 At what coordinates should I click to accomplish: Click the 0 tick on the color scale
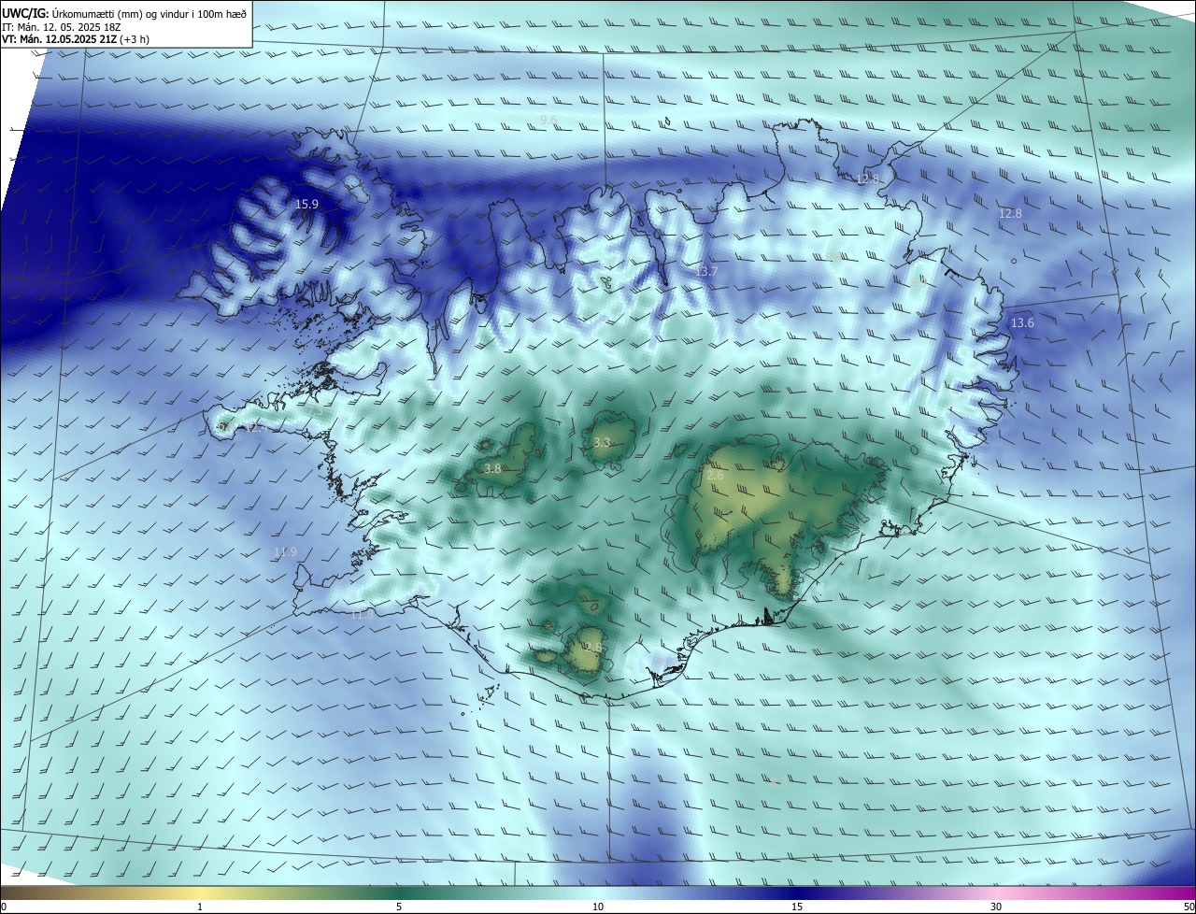(4, 907)
